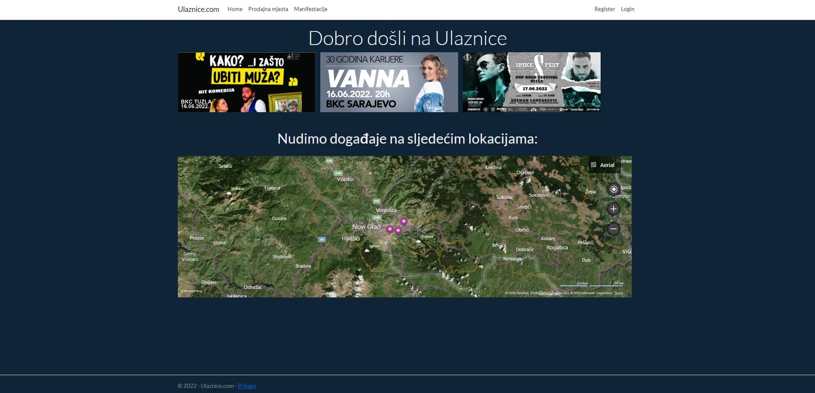Click the Ulaznice.com brand logo

[198, 9]
